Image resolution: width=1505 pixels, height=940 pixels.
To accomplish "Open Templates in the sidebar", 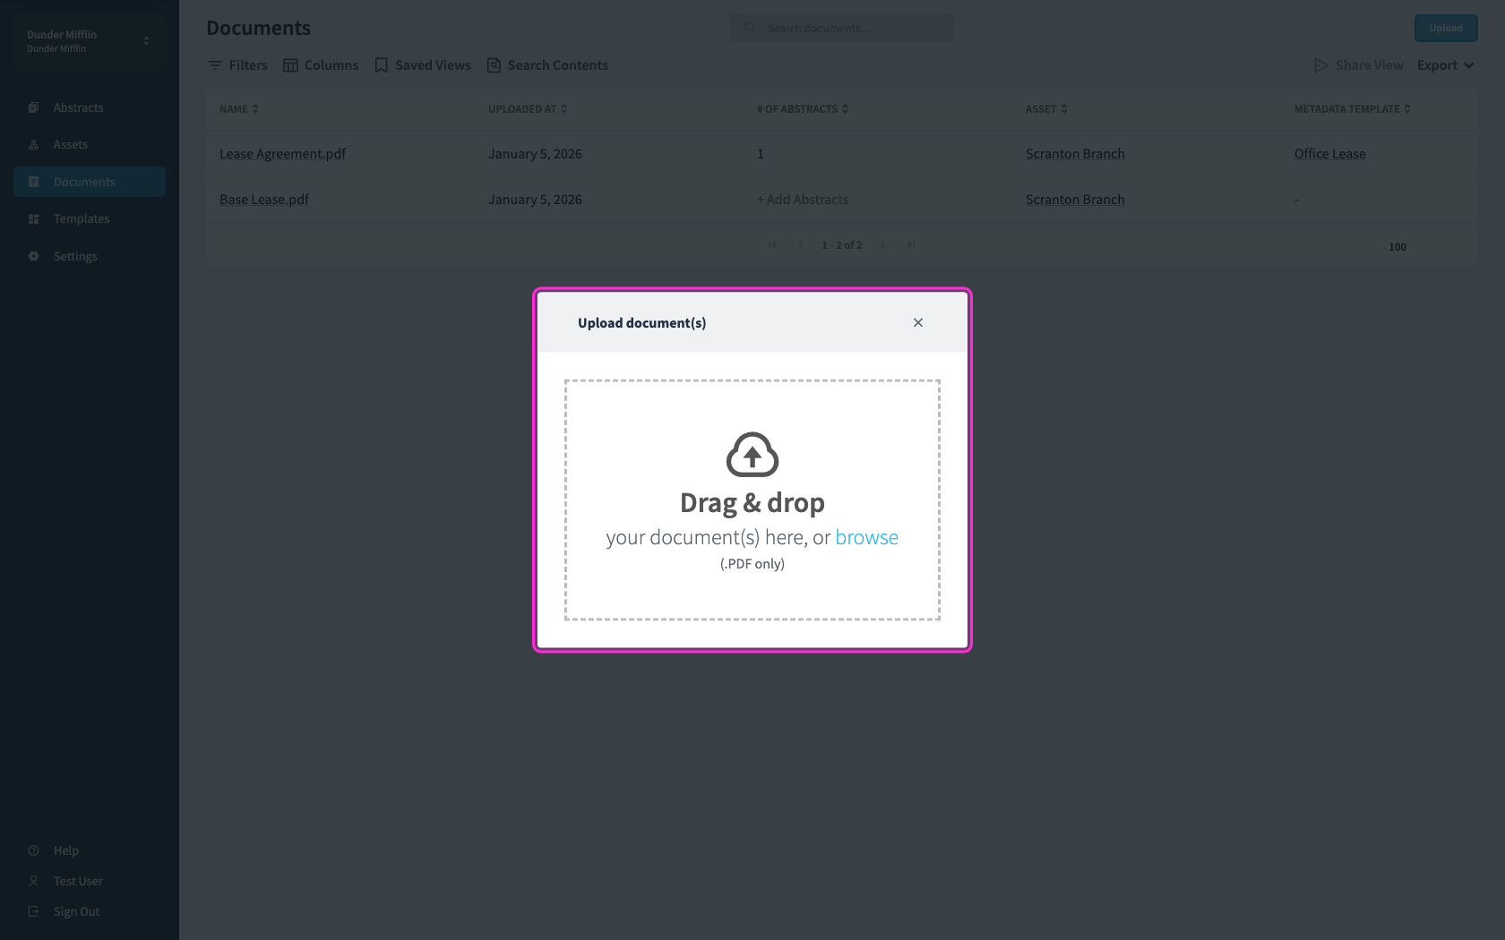I will [90, 218].
